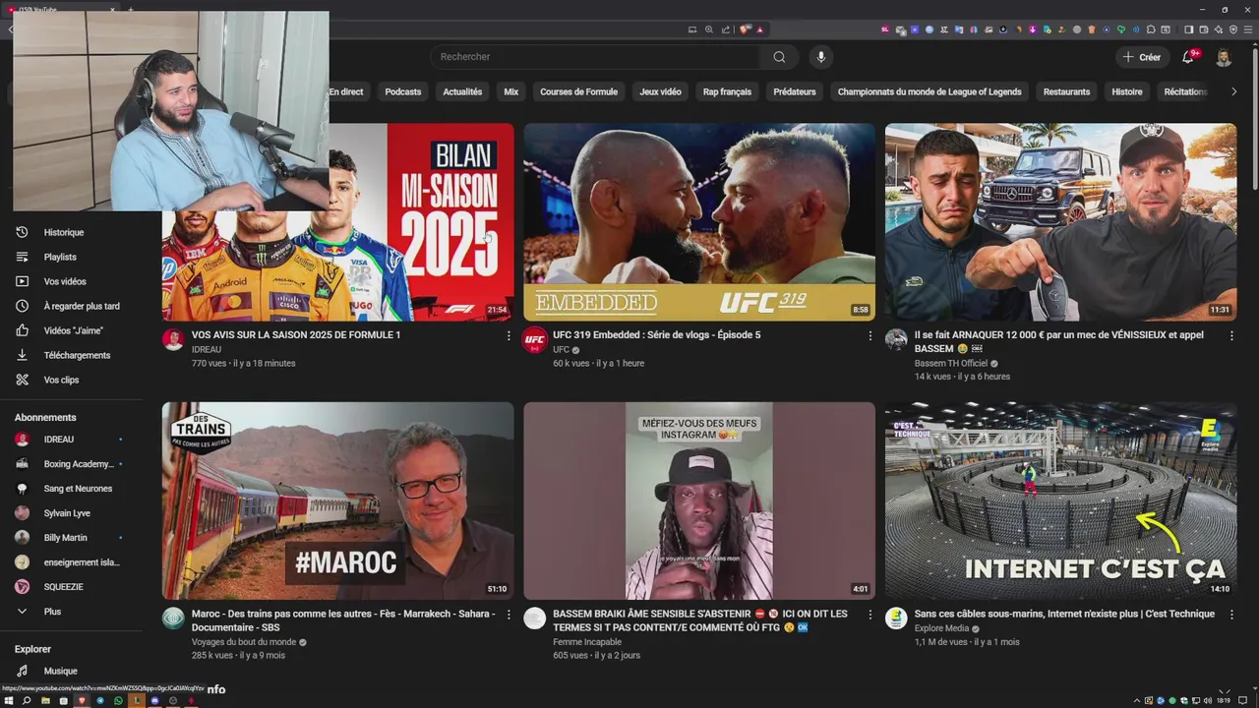
Task: Start voice search with microphone icon
Action: 821,57
